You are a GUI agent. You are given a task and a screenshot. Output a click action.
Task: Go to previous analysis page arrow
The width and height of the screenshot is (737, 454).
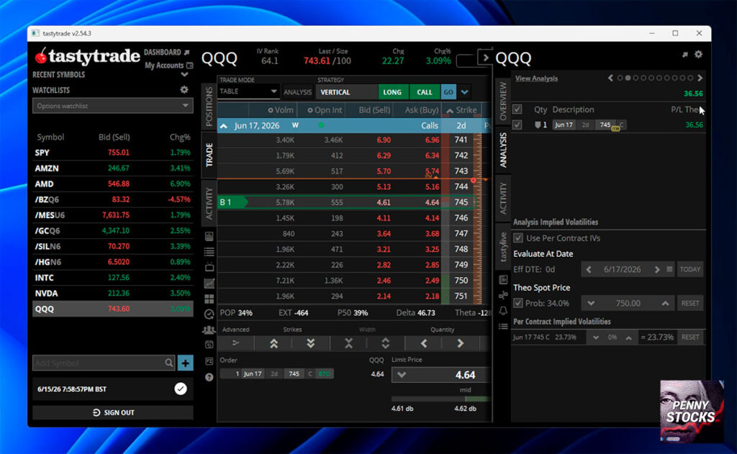[x=610, y=78]
